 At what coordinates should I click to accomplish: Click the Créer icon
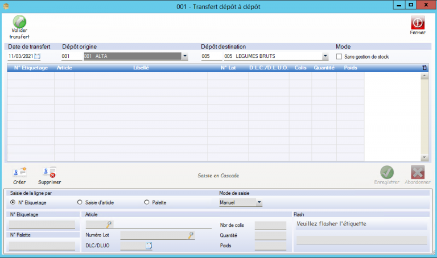(x=19, y=172)
